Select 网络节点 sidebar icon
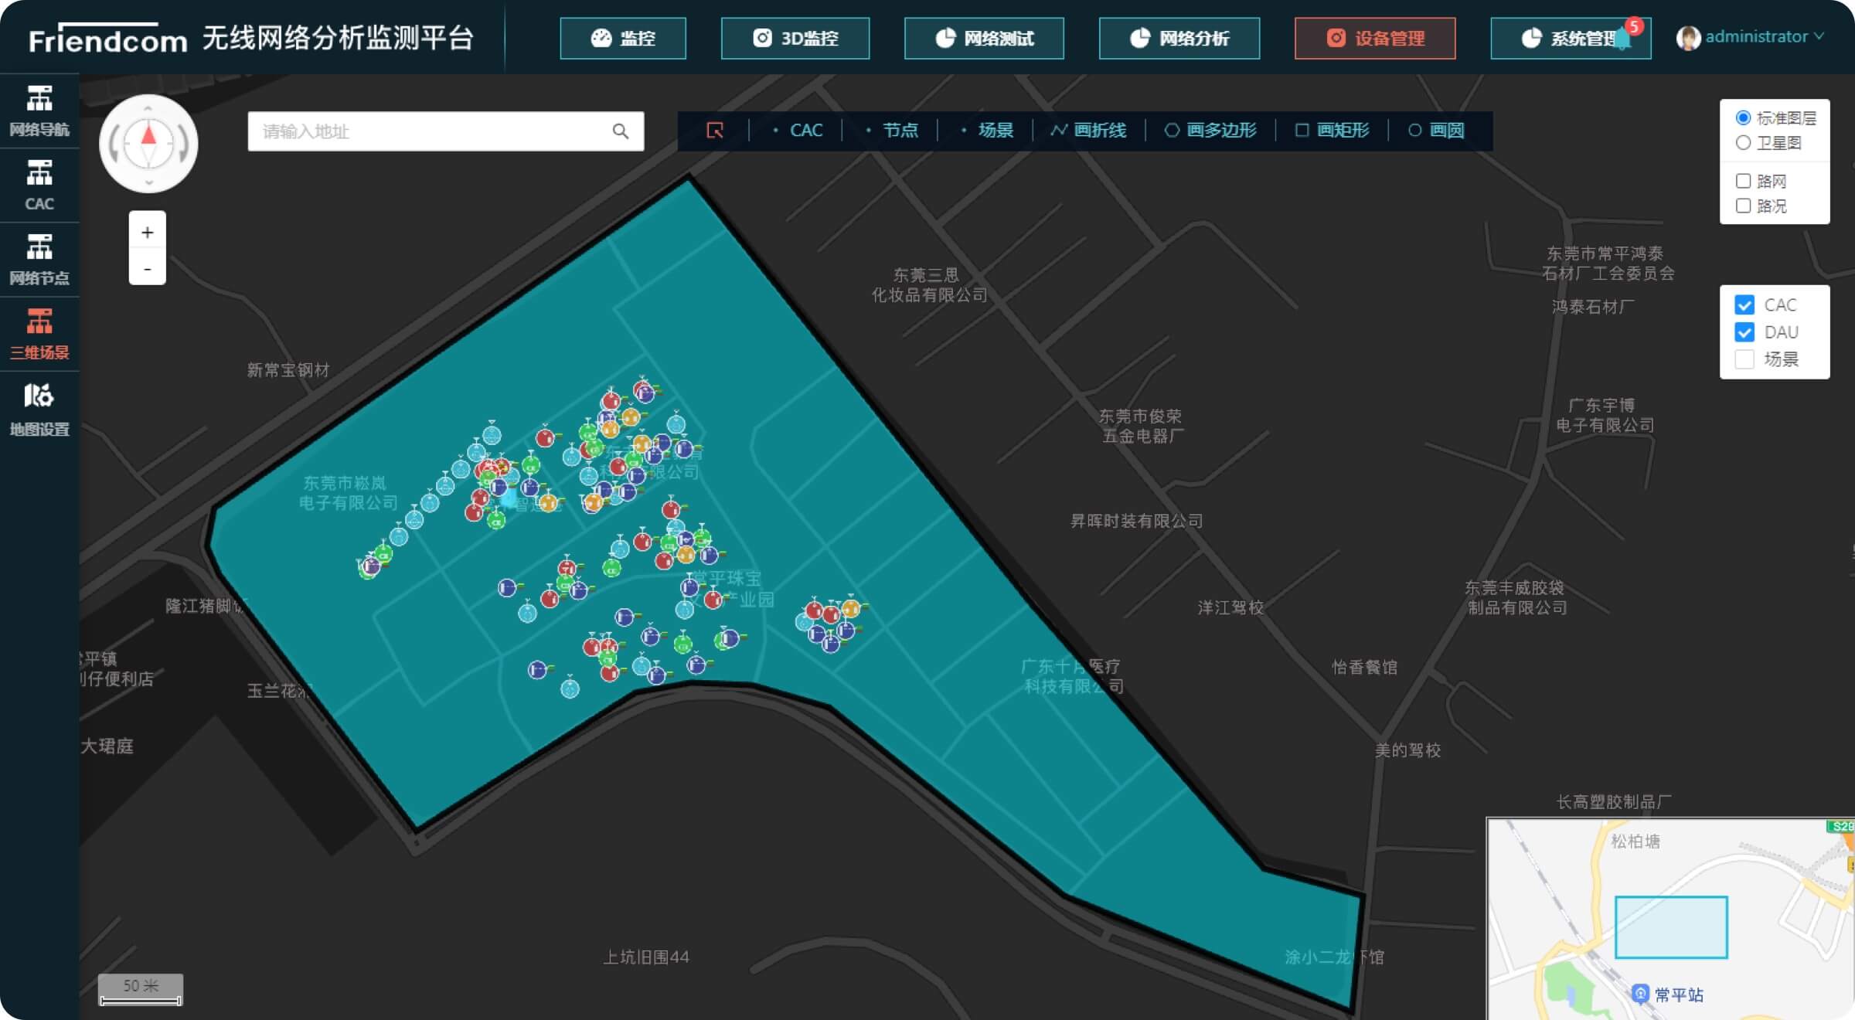1855x1020 pixels. coord(39,259)
